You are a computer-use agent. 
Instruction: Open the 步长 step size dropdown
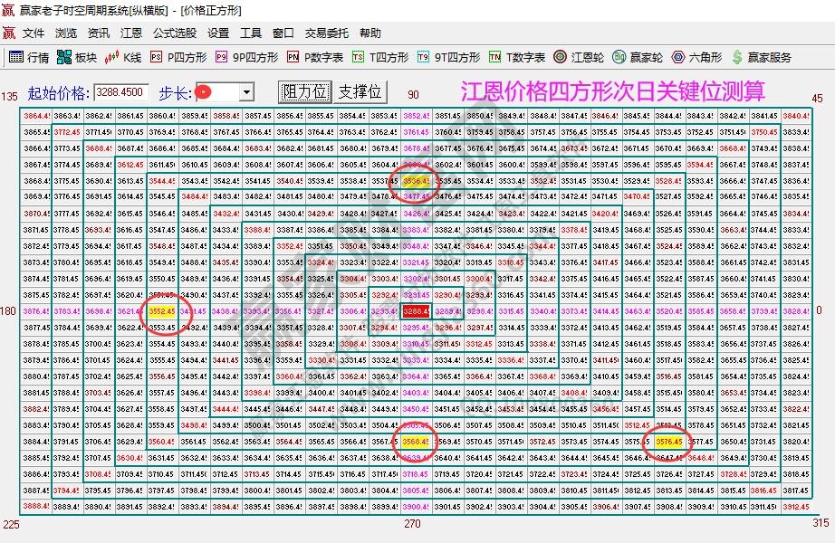246,90
